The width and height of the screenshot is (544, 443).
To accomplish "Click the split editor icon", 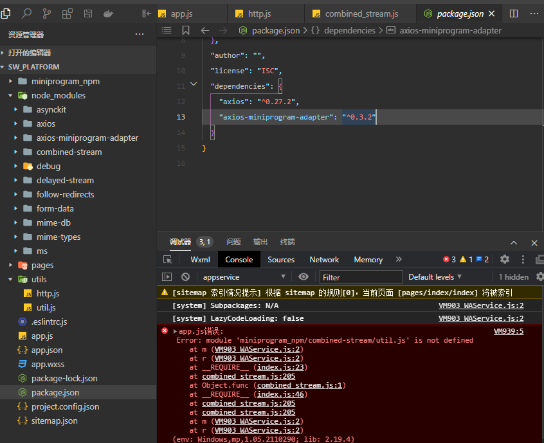I will pyautogui.click(x=514, y=14).
